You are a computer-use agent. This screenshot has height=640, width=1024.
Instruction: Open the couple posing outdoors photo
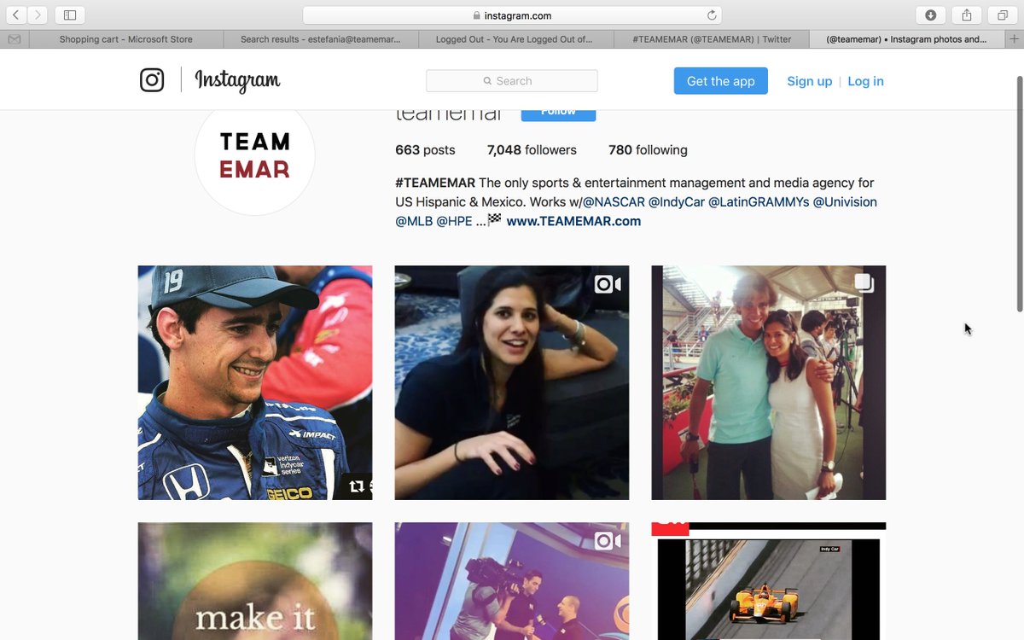[x=769, y=382]
